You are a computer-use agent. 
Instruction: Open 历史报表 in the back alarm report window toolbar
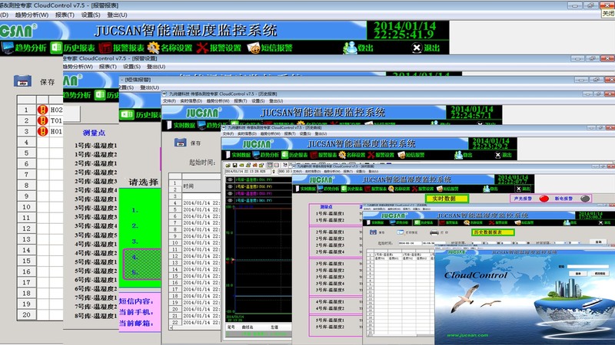point(73,48)
